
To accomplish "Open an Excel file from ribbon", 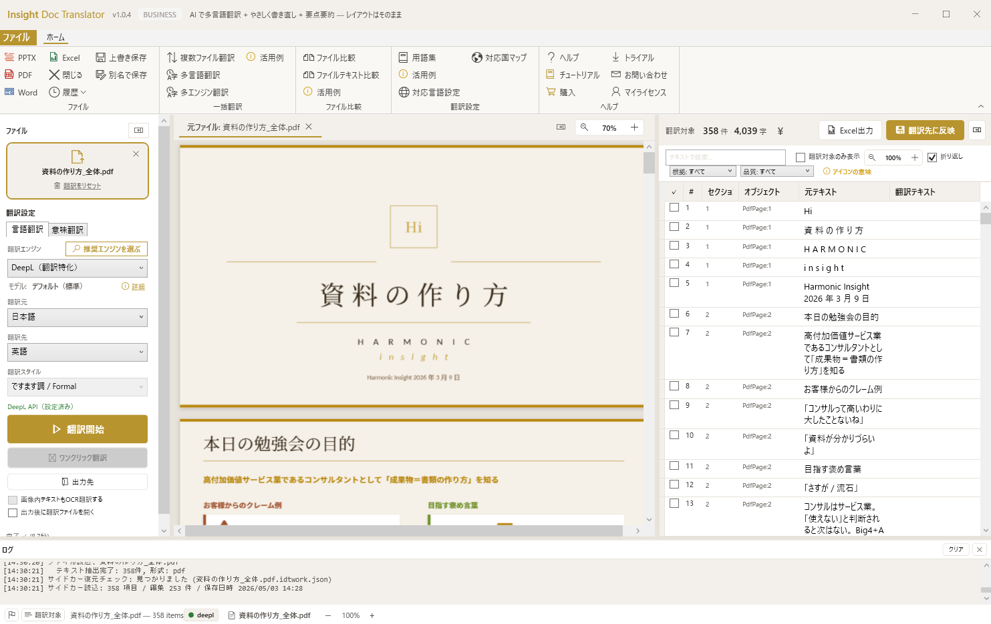I will pos(64,57).
